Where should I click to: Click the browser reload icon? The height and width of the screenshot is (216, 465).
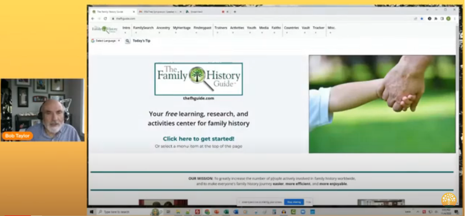105,19
